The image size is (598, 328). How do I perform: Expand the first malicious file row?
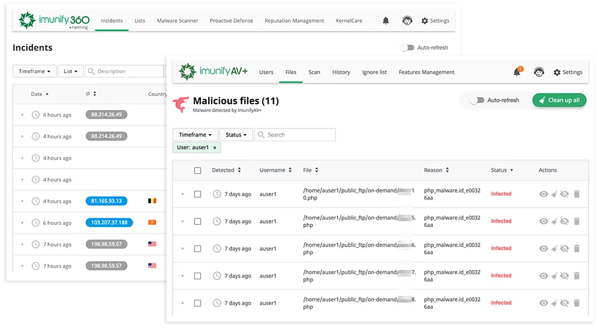(x=182, y=194)
